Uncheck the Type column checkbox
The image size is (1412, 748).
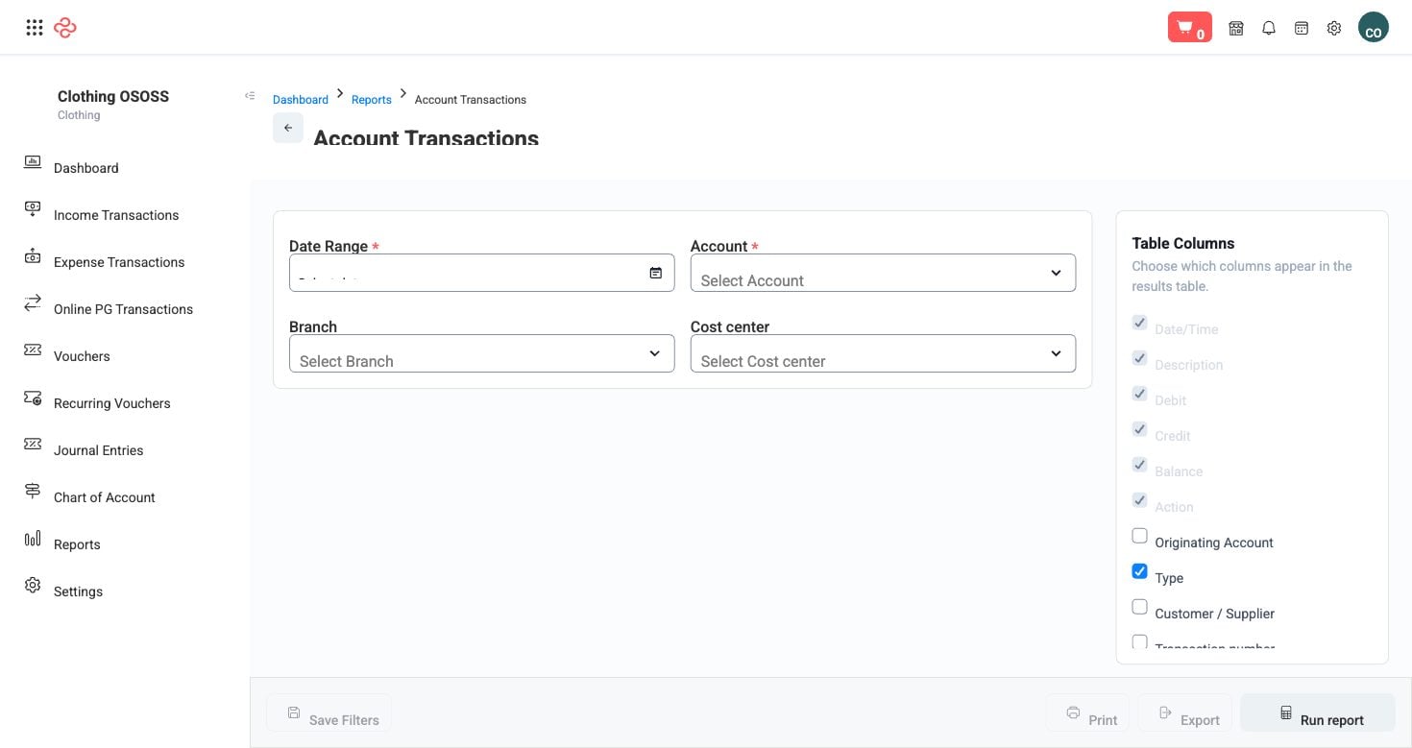(1140, 571)
